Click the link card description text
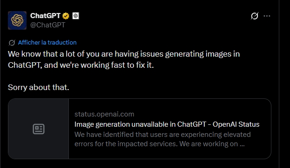 click(162, 139)
